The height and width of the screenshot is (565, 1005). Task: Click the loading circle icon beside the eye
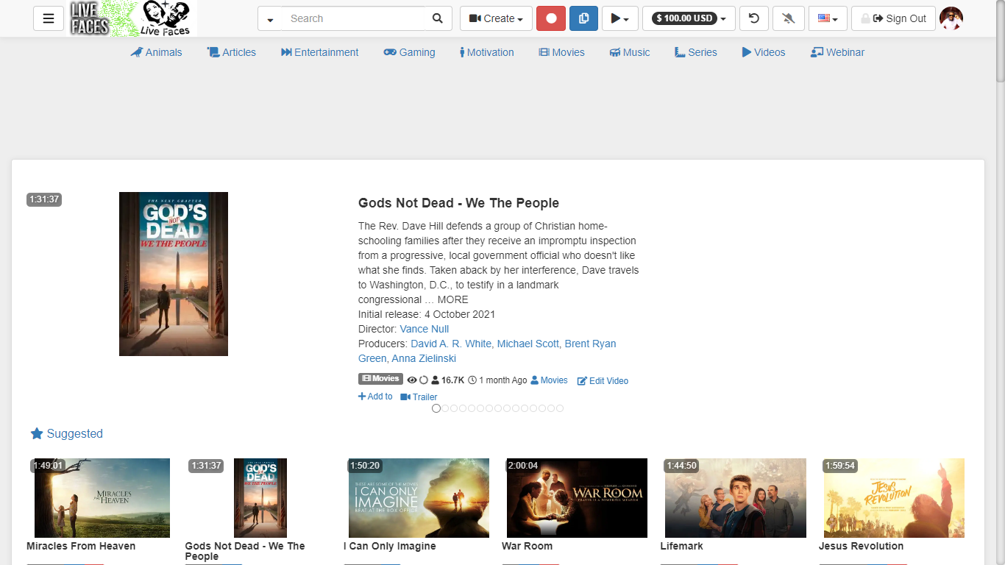(x=424, y=380)
